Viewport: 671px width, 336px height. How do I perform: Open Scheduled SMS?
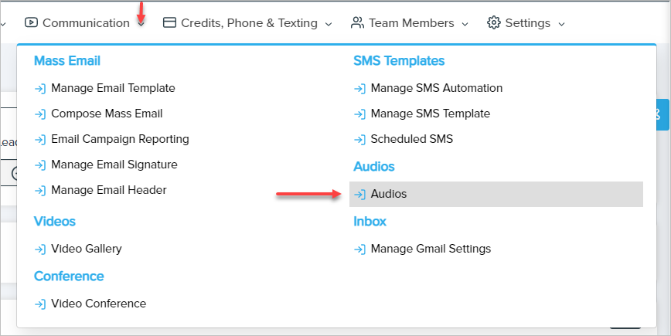(411, 139)
